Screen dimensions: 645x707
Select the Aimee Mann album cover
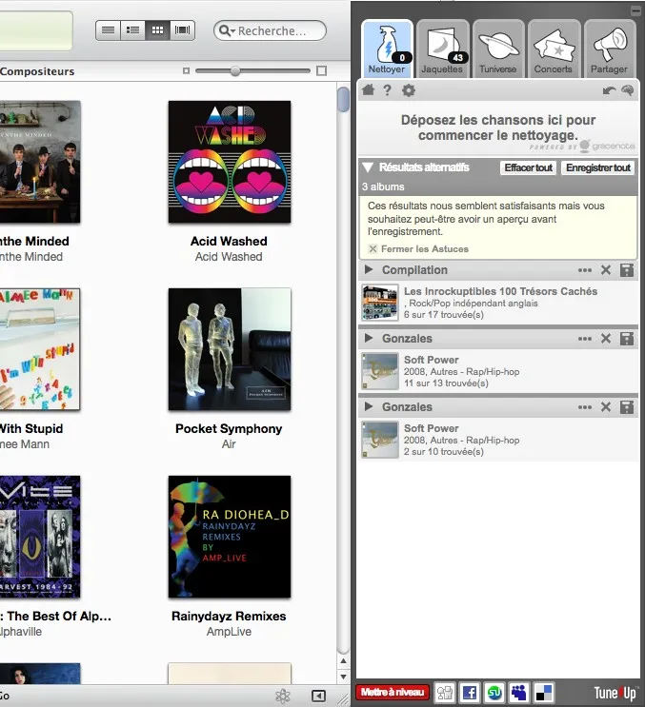[40, 349]
